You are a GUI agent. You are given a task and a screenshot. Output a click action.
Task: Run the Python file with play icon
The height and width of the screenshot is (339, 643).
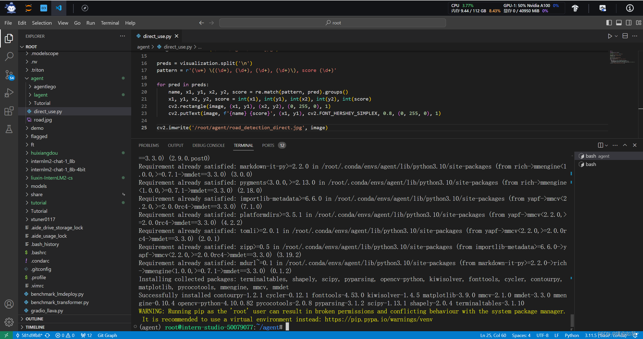click(x=610, y=36)
